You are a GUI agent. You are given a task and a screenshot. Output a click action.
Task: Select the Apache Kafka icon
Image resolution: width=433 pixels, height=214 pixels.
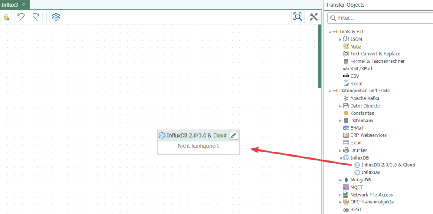pos(346,98)
